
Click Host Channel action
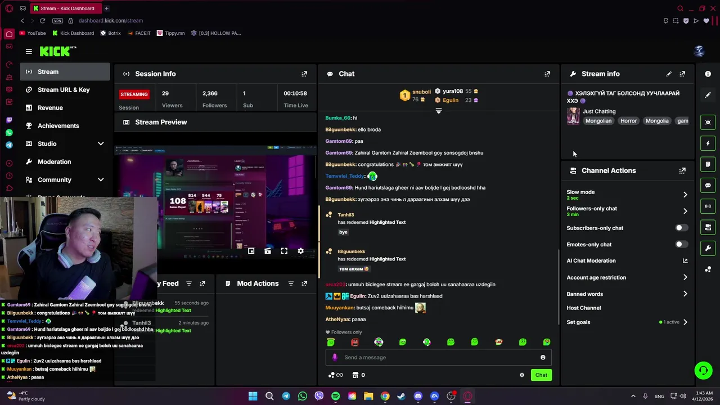coord(583,308)
